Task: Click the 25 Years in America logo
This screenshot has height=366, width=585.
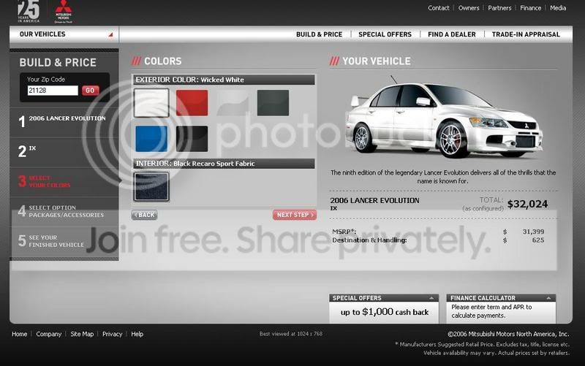Action: (29, 11)
